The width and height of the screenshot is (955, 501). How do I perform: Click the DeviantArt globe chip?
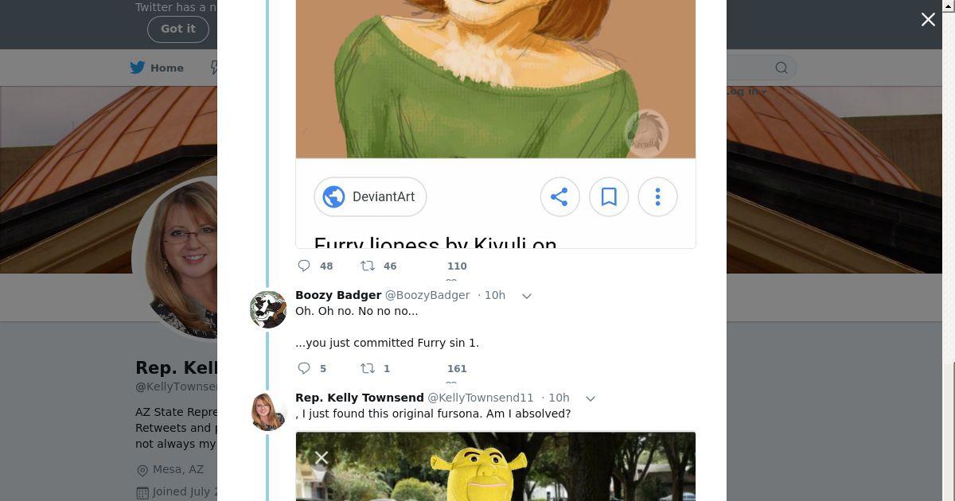click(370, 196)
